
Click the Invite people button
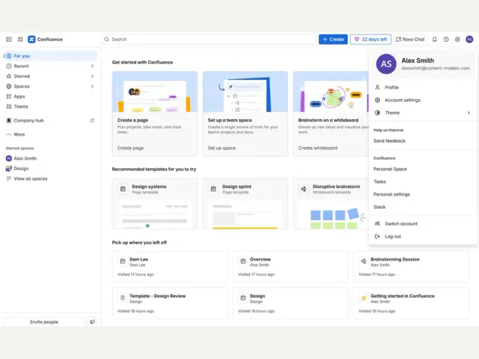pos(44,322)
